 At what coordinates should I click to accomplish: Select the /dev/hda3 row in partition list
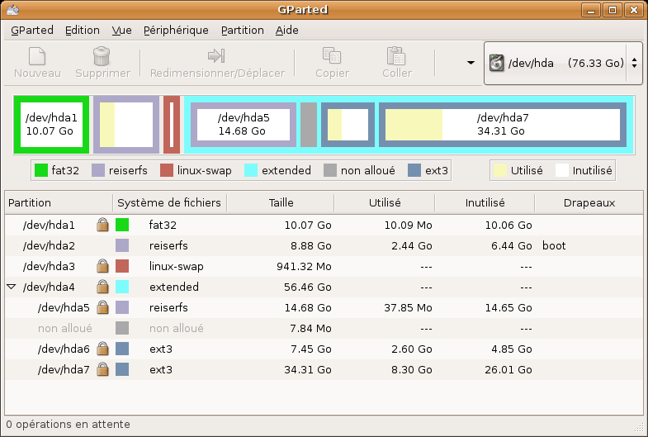click(324, 266)
